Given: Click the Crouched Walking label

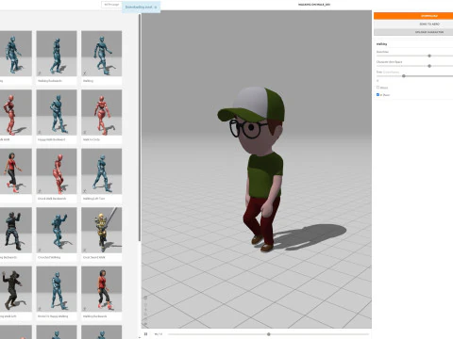Looking at the screenshot, I should coord(49,257).
